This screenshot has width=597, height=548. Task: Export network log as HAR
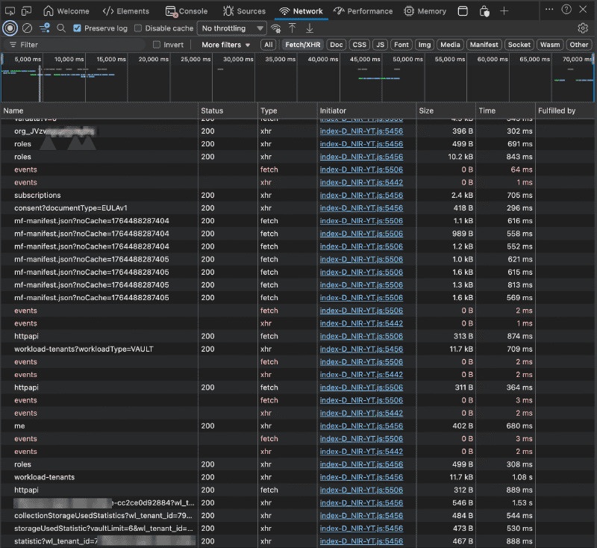[309, 28]
